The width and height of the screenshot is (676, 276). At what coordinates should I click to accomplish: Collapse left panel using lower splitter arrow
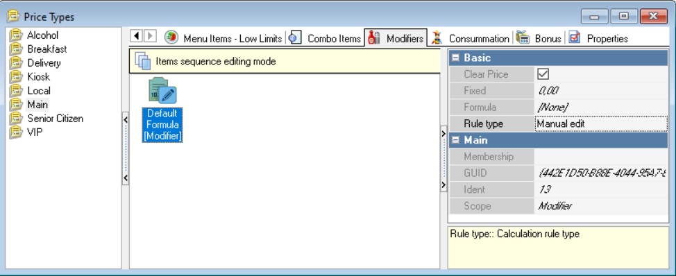[126, 178]
